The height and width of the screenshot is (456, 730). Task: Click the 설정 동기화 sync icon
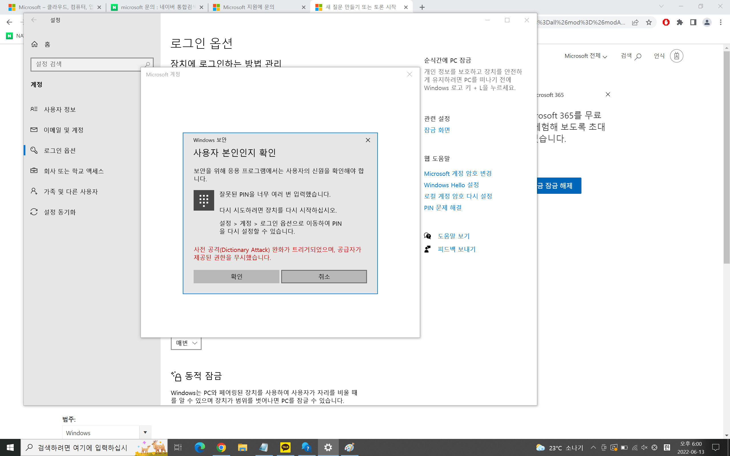(x=34, y=212)
